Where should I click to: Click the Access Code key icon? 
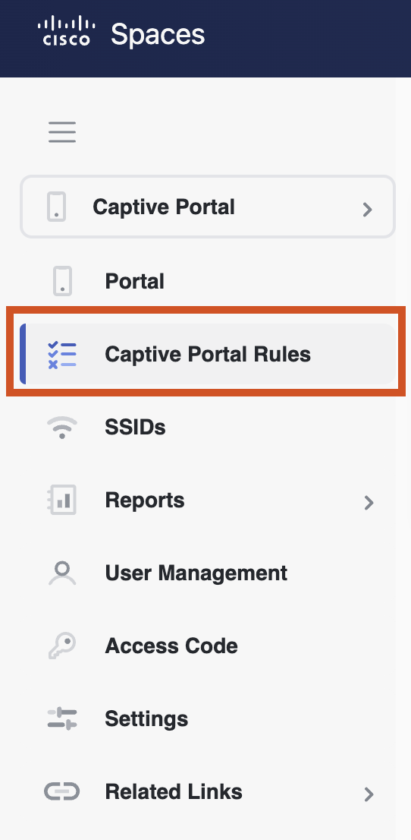click(62, 646)
